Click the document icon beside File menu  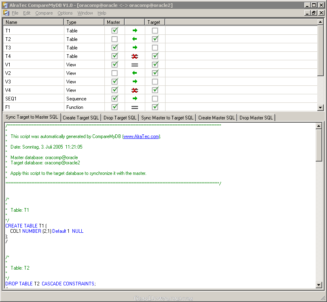click(x=6, y=13)
